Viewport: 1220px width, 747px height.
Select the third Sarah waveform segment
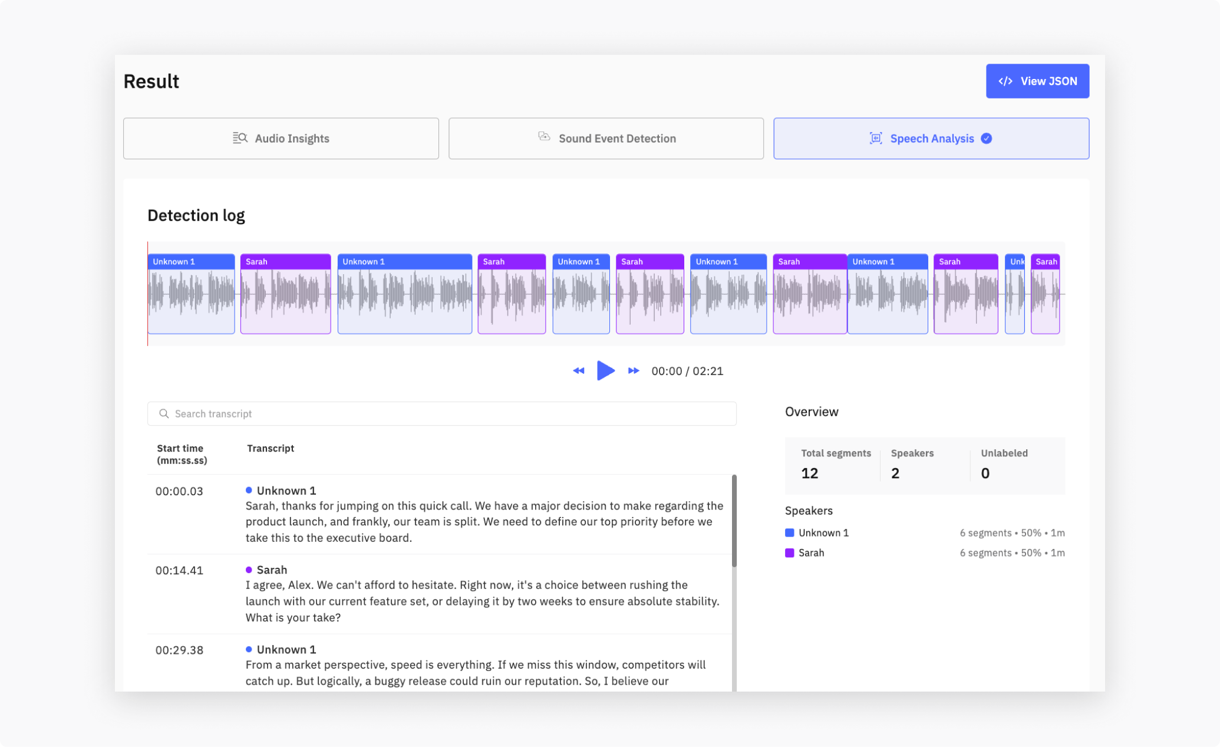(649, 294)
